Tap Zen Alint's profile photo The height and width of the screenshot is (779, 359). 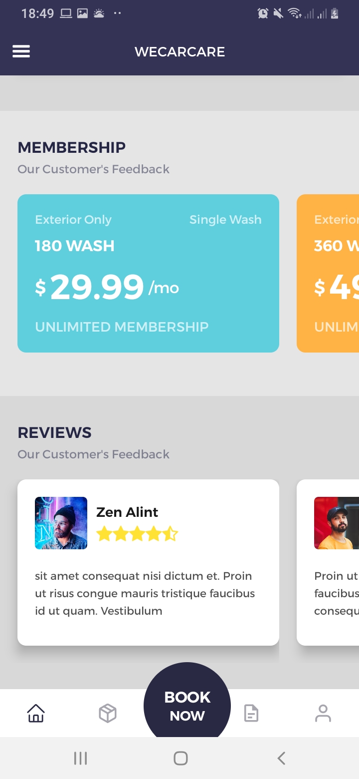pos(61,523)
